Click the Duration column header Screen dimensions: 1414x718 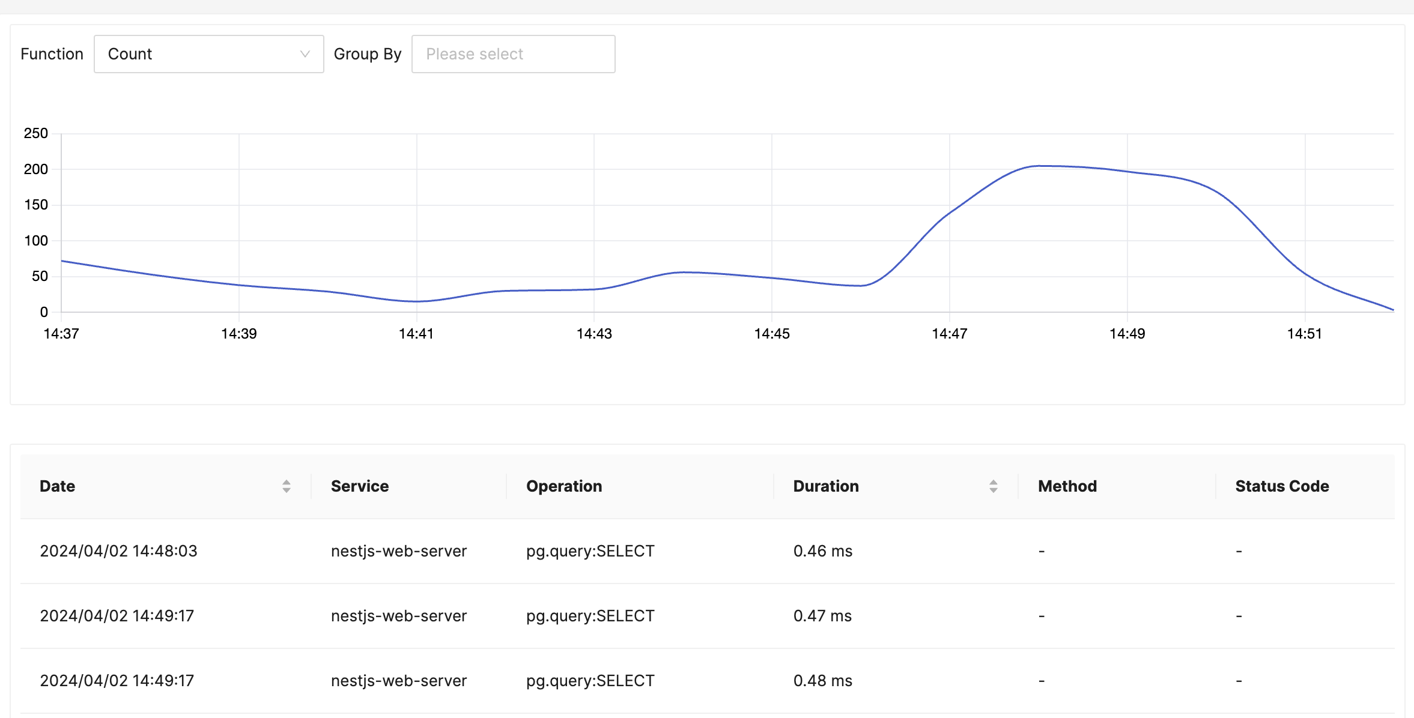pos(826,486)
